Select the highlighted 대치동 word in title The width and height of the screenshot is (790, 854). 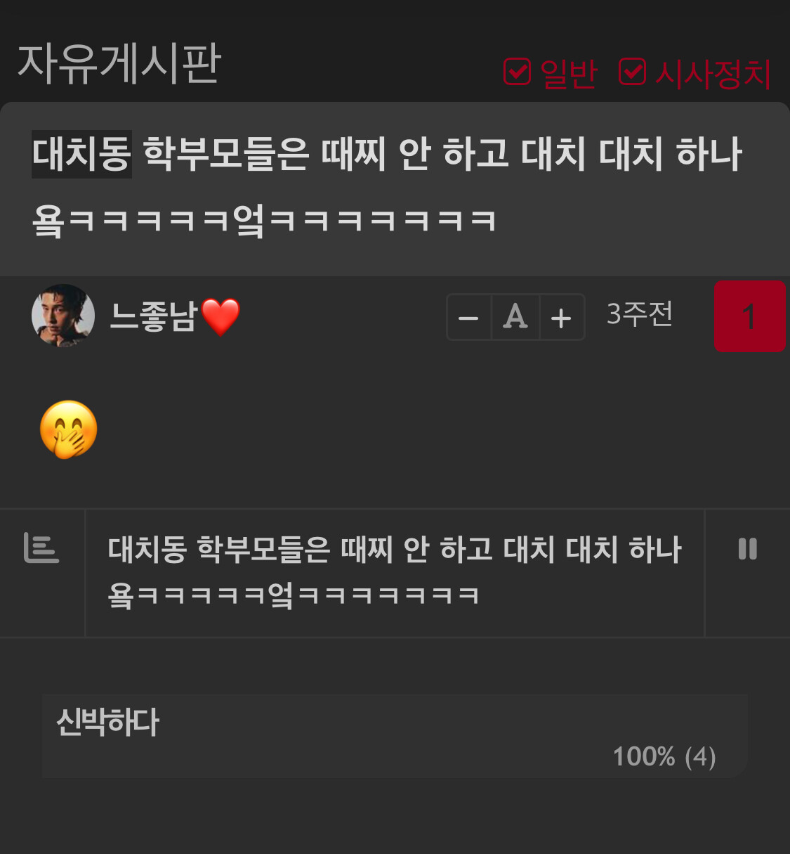pos(81,154)
